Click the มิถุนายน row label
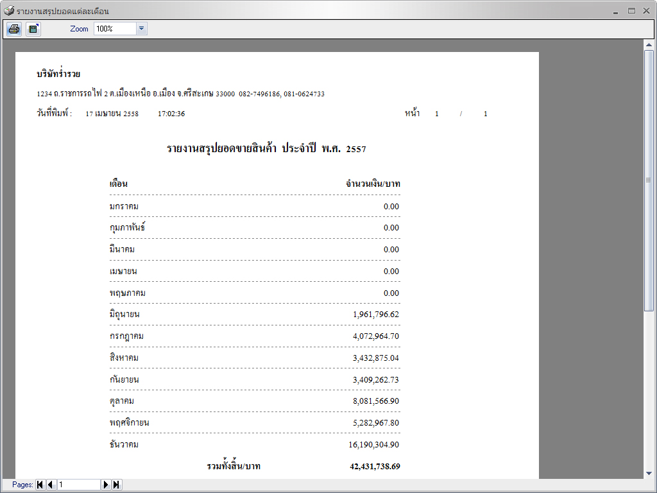 pyautogui.click(x=124, y=314)
